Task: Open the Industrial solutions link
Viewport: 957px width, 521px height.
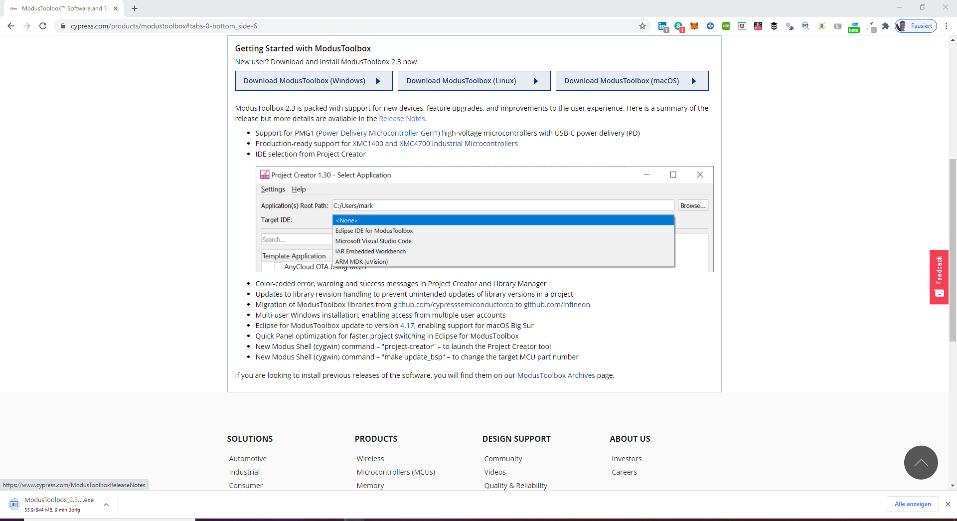Action: click(244, 472)
